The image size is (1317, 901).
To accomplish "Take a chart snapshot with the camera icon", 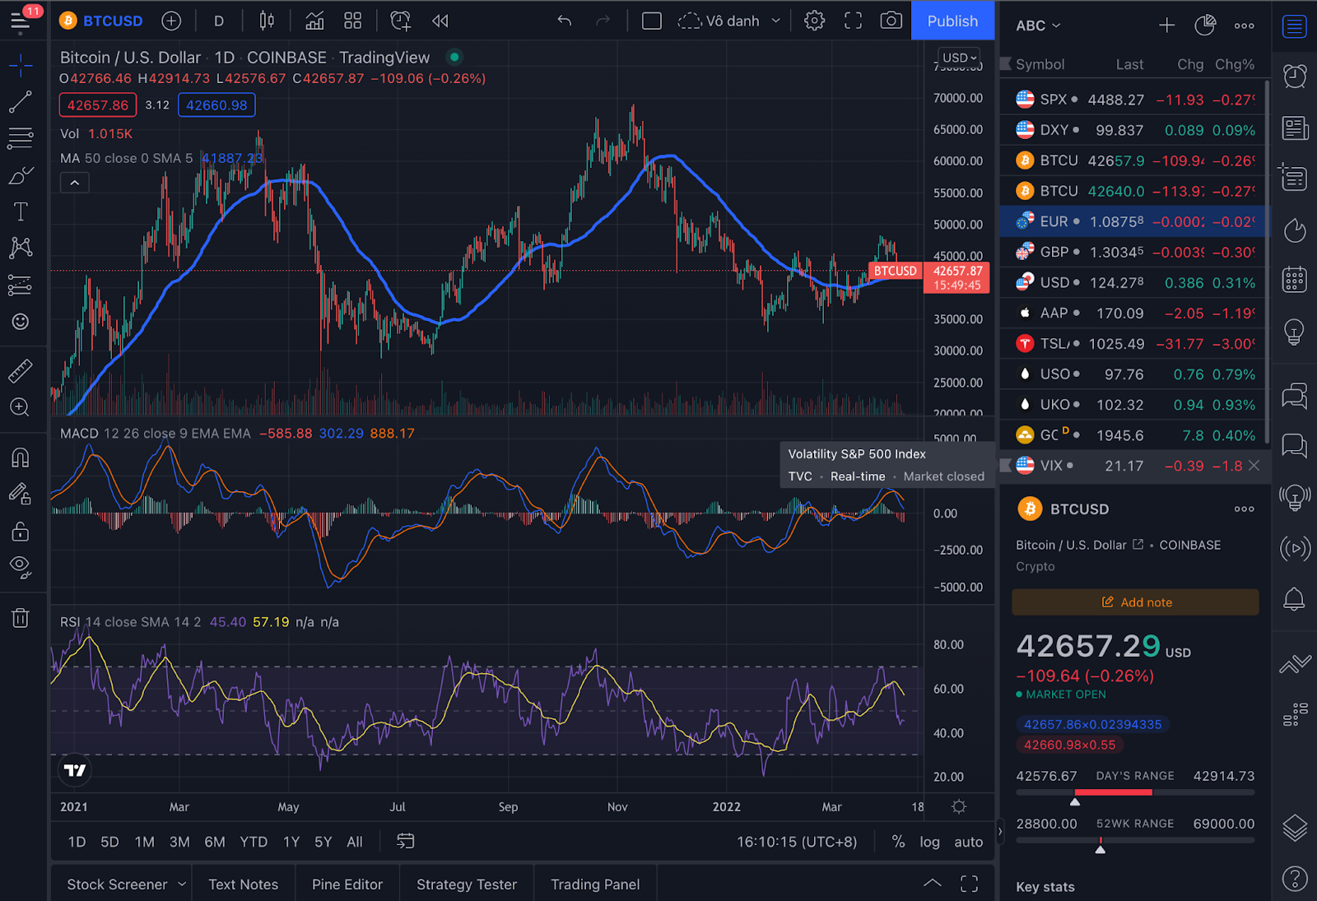I will tap(891, 21).
